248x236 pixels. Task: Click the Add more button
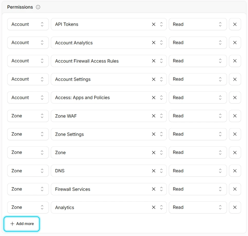tap(22, 224)
